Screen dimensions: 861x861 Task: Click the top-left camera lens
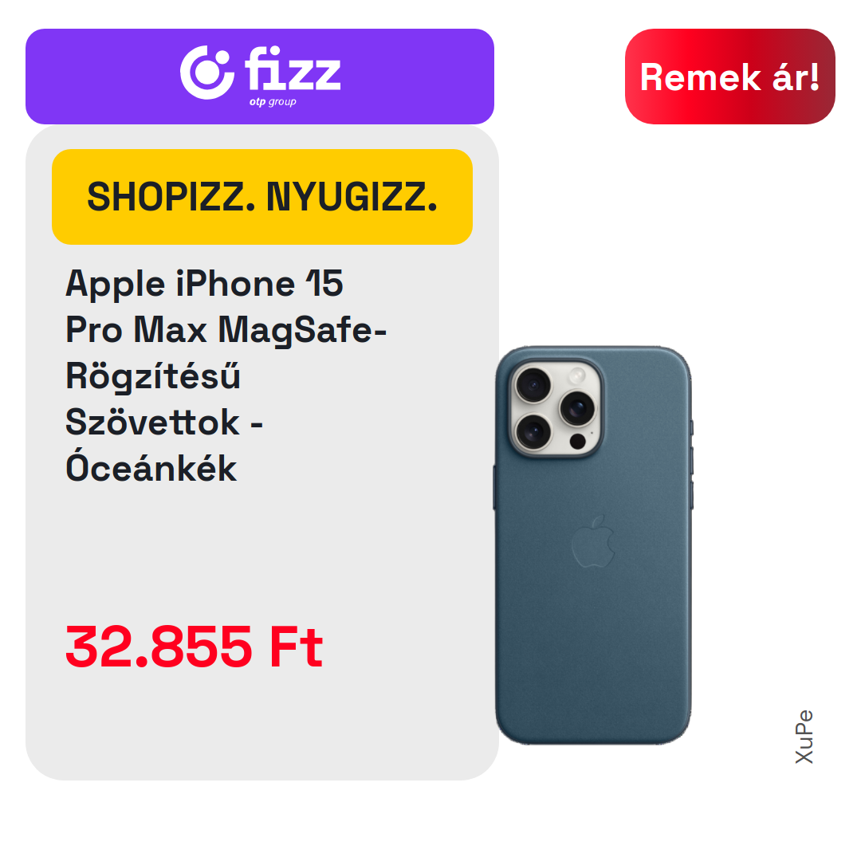pyautogui.click(x=533, y=385)
